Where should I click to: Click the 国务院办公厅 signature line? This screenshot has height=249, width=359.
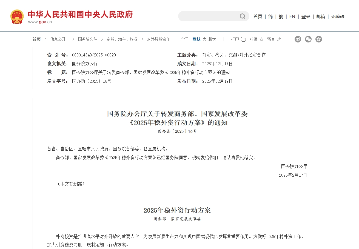click(x=294, y=166)
